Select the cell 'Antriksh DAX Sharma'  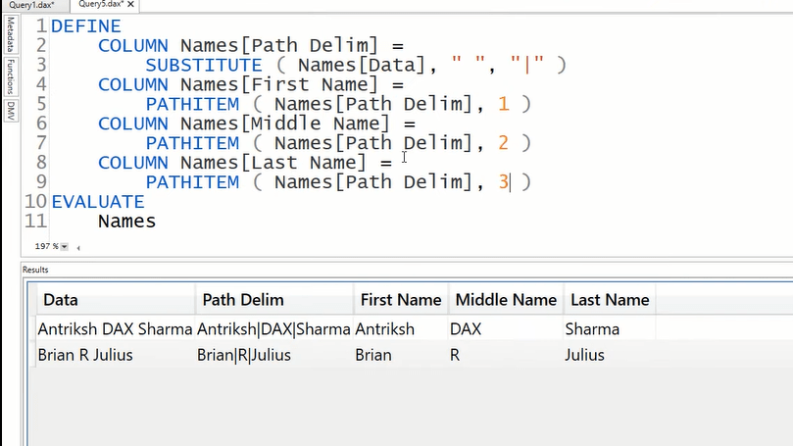click(x=115, y=329)
